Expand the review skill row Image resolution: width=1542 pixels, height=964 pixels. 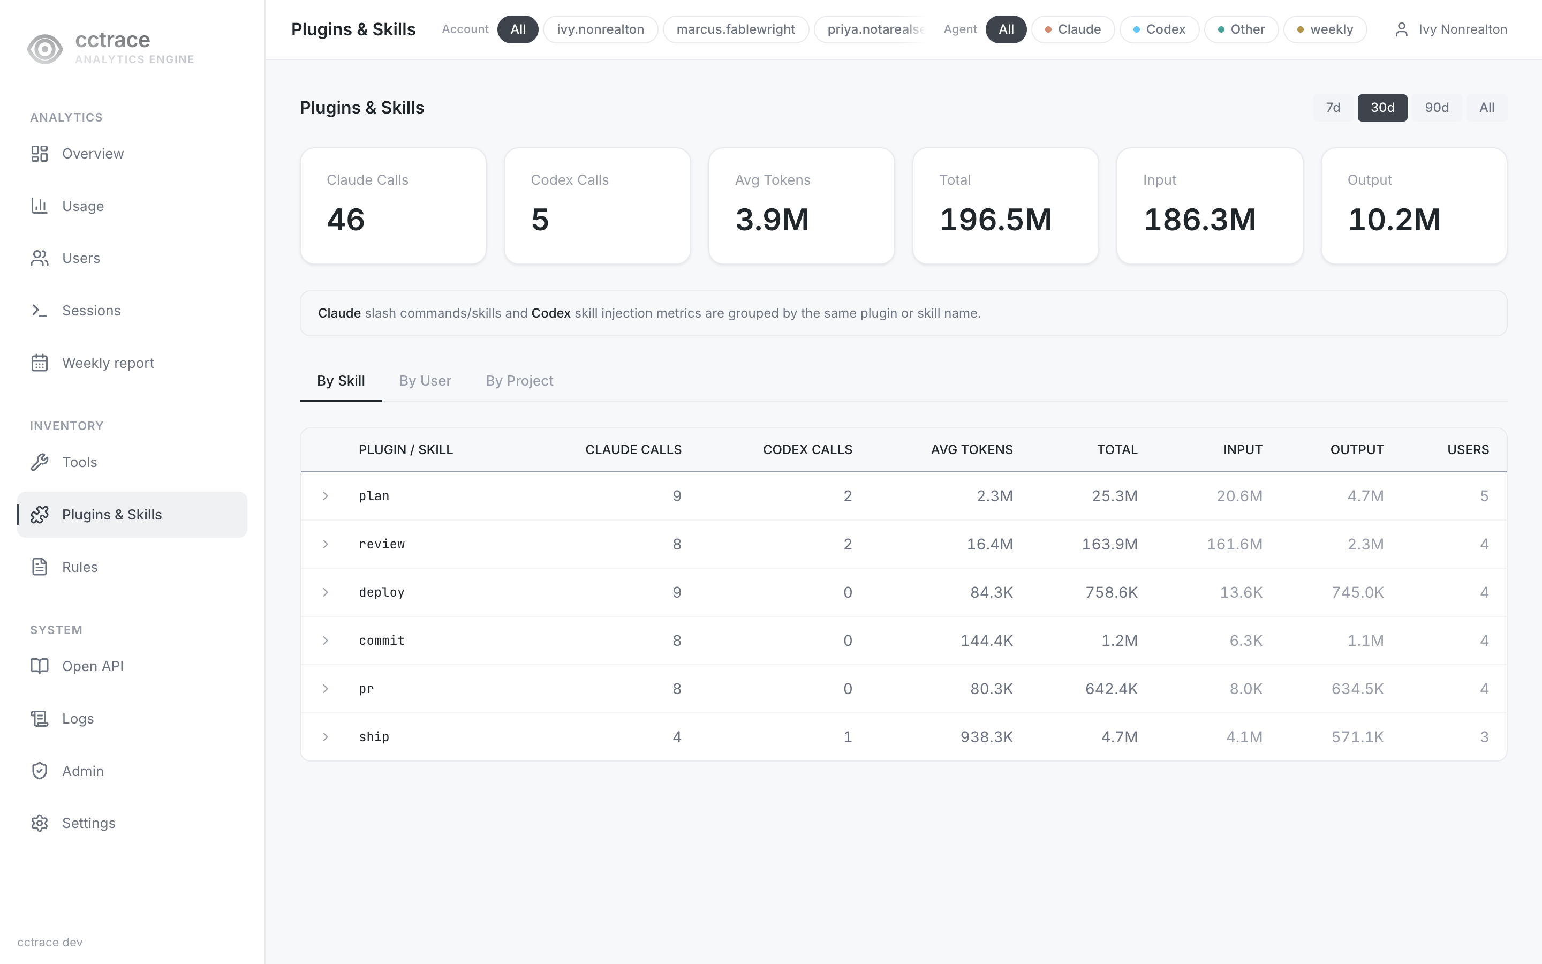(x=326, y=545)
